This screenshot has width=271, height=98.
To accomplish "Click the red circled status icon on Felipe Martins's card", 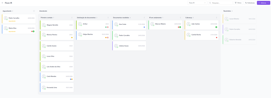I will [x=108, y=37].
